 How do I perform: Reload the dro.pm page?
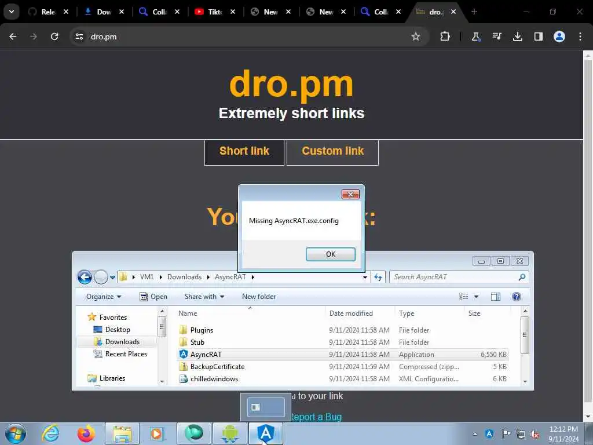pyautogui.click(x=54, y=37)
